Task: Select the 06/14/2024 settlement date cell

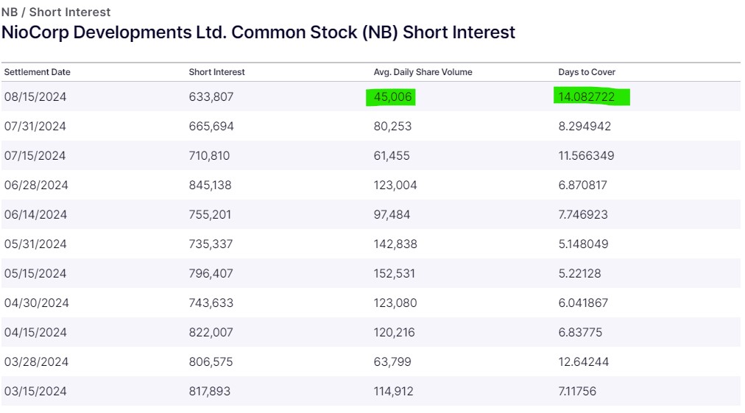Action: pos(35,214)
